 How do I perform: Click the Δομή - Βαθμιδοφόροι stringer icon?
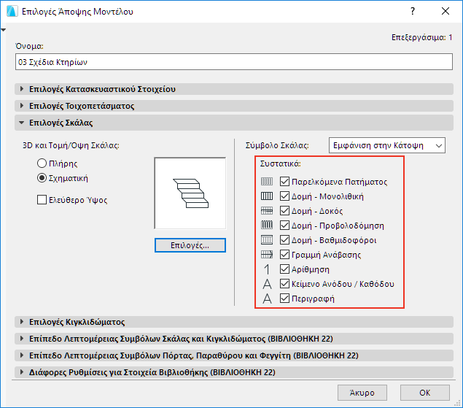pyautogui.click(x=267, y=240)
